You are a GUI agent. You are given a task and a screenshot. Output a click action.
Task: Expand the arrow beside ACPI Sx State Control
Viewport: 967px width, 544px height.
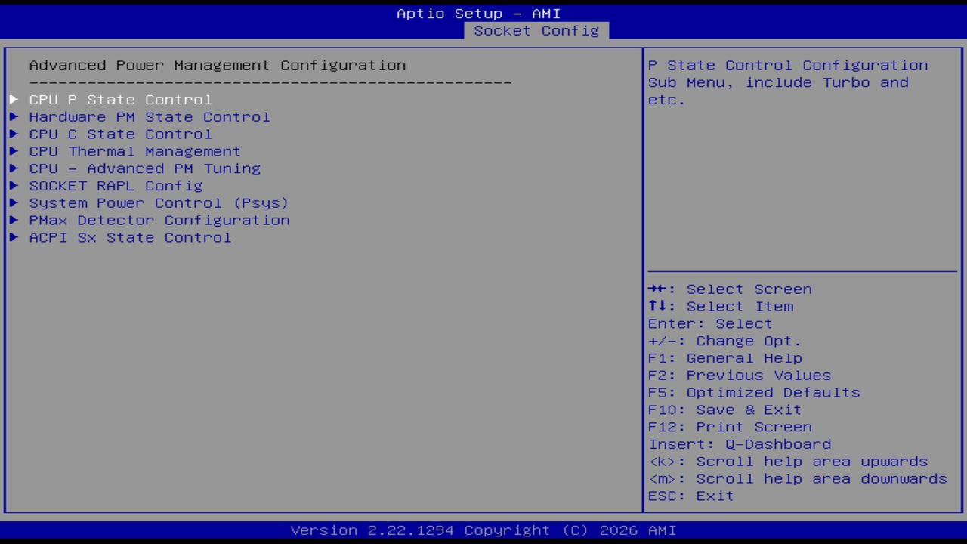(x=14, y=237)
